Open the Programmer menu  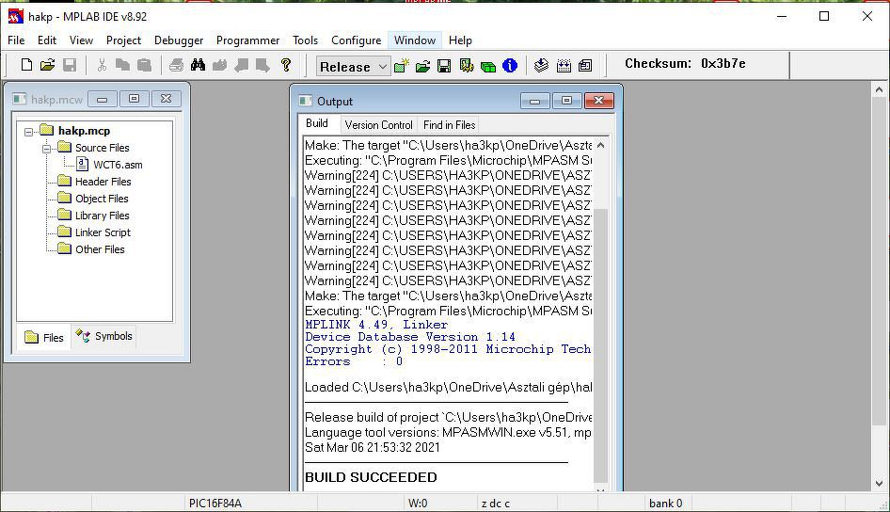click(x=247, y=40)
